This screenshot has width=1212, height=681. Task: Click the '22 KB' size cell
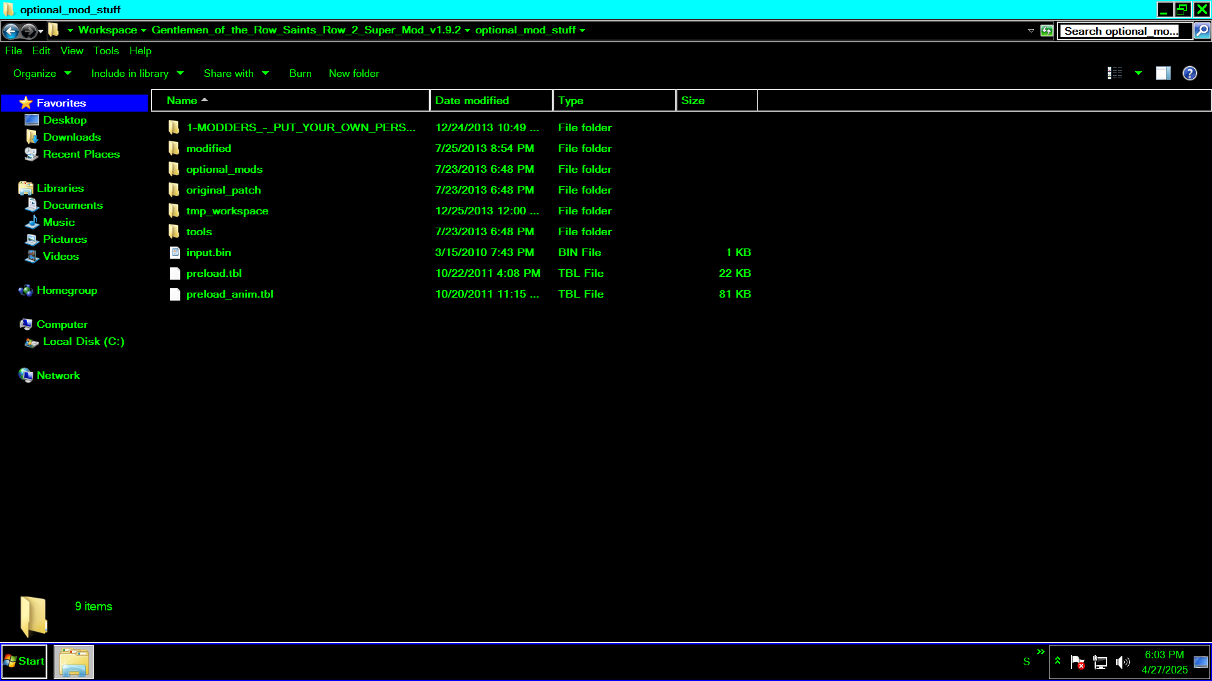pos(735,274)
